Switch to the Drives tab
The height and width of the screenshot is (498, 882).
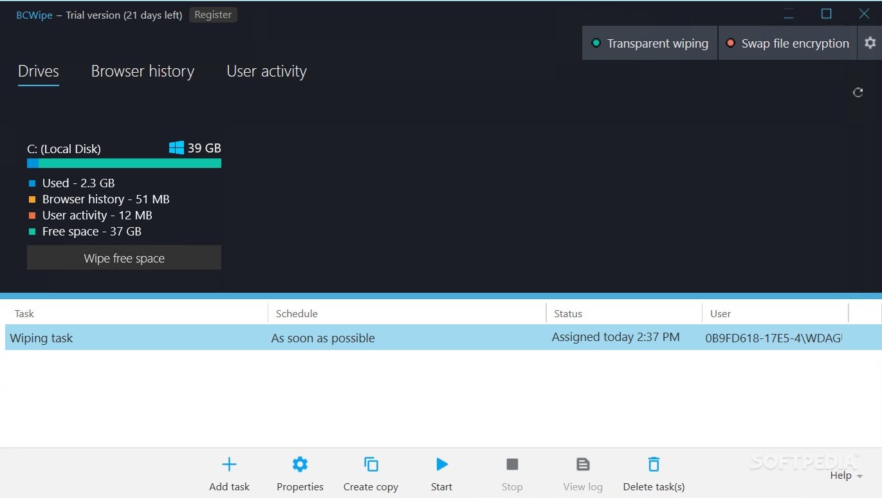click(39, 71)
